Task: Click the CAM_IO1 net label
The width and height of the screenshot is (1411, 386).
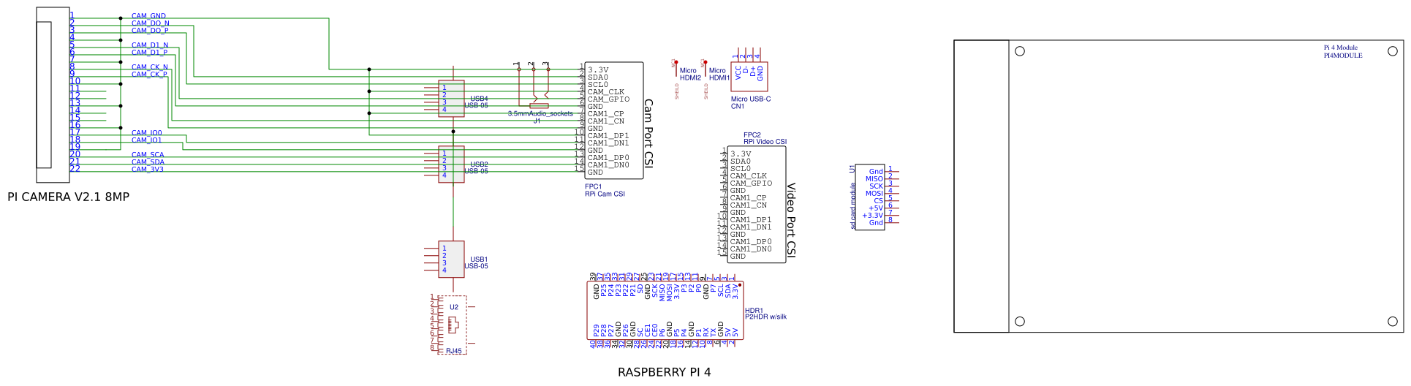Action: pos(147,140)
